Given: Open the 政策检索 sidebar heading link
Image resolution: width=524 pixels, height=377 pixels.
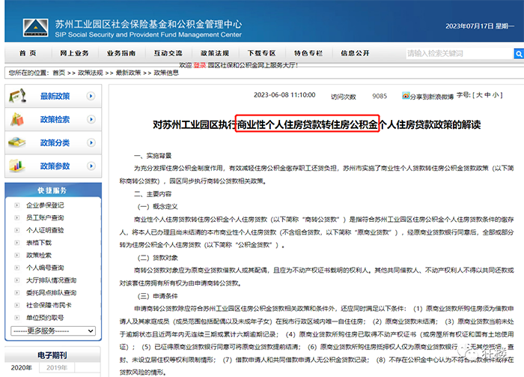Looking at the screenshot, I should coord(55,119).
